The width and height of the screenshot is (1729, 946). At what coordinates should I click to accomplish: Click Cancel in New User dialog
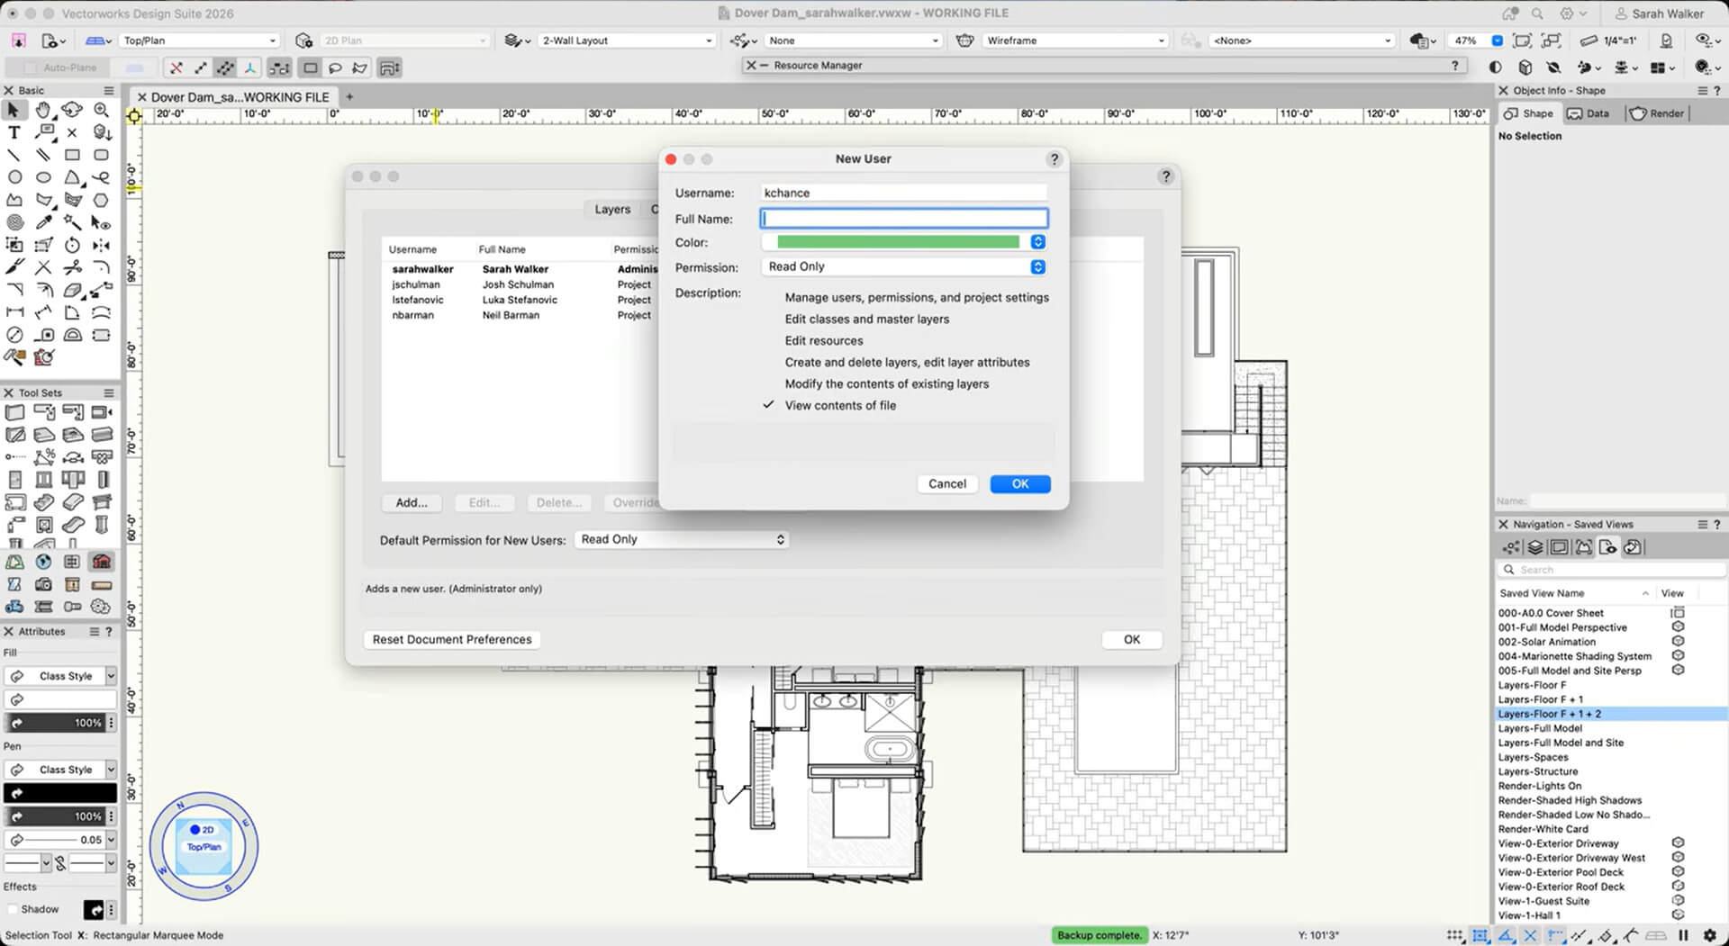[947, 484]
